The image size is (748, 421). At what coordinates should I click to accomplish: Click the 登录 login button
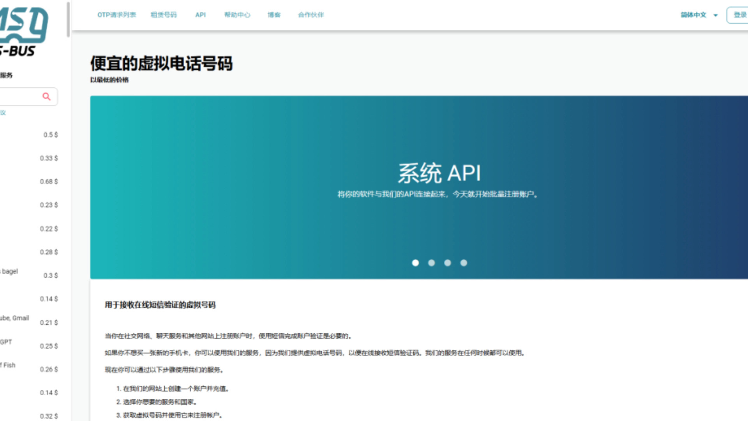pyautogui.click(x=738, y=15)
